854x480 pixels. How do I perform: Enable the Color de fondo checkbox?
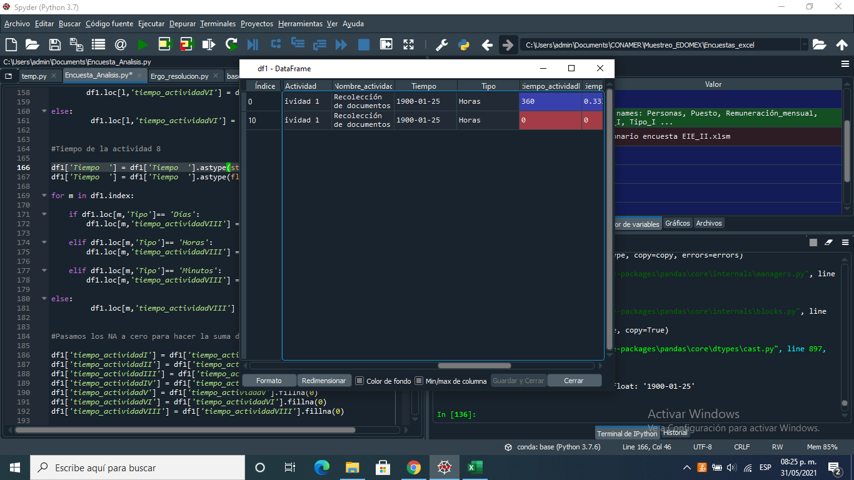[359, 381]
